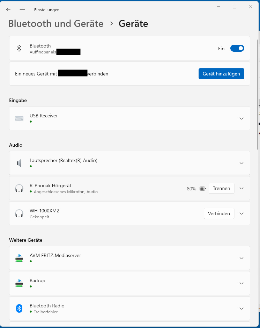Click the Bluetooth symbol icon

pyautogui.click(x=19, y=48)
